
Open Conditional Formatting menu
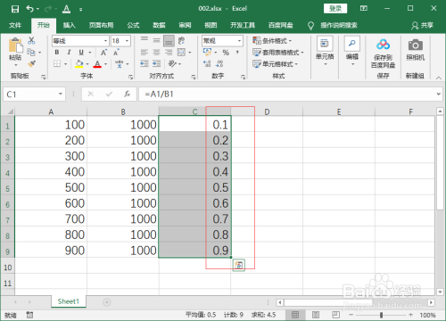click(x=272, y=40)
